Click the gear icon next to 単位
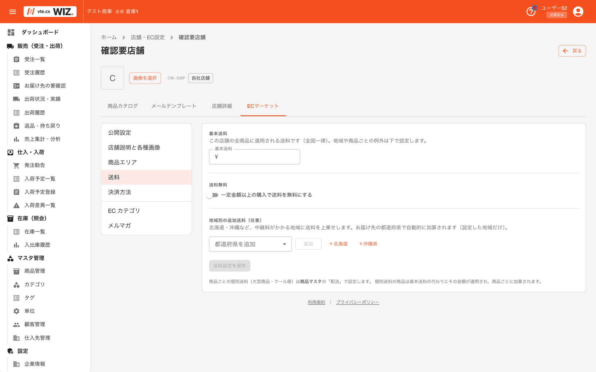This screenshot has height=372, width=596. click(16, 311)
